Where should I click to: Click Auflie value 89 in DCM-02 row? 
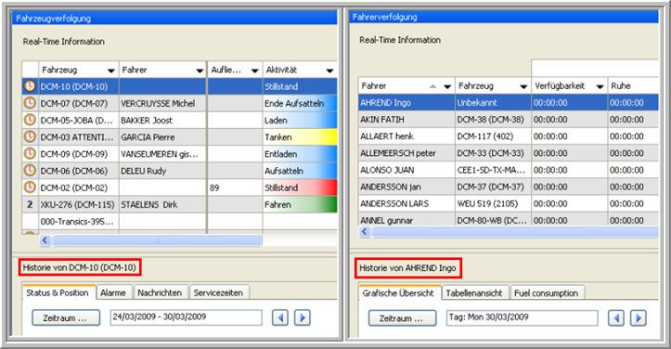pos(235,187)
